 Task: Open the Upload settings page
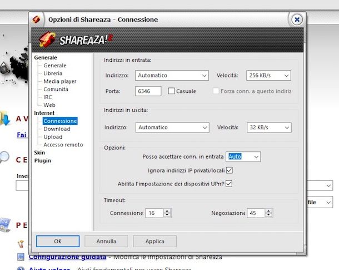click(x=53, y=137)
